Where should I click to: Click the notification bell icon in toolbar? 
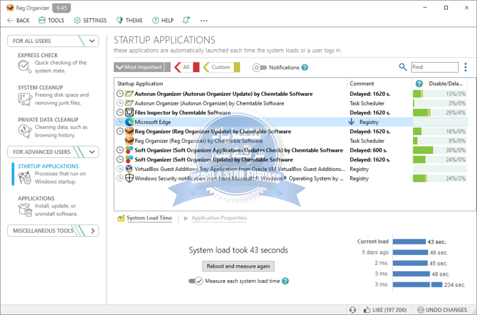[186, 20]
